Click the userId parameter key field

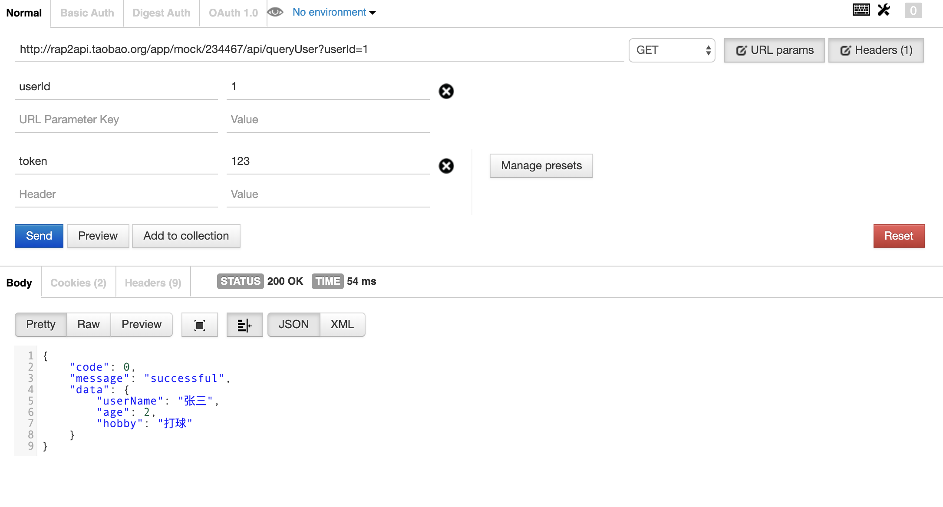point(116,87)
